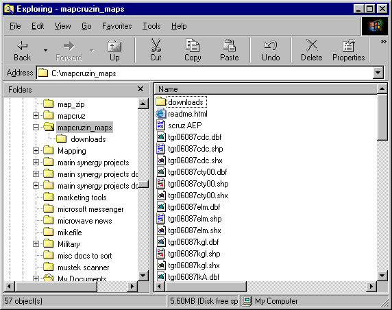392x310 pixels.
Task: Expand the My Documents node
Action: point(36,278)
